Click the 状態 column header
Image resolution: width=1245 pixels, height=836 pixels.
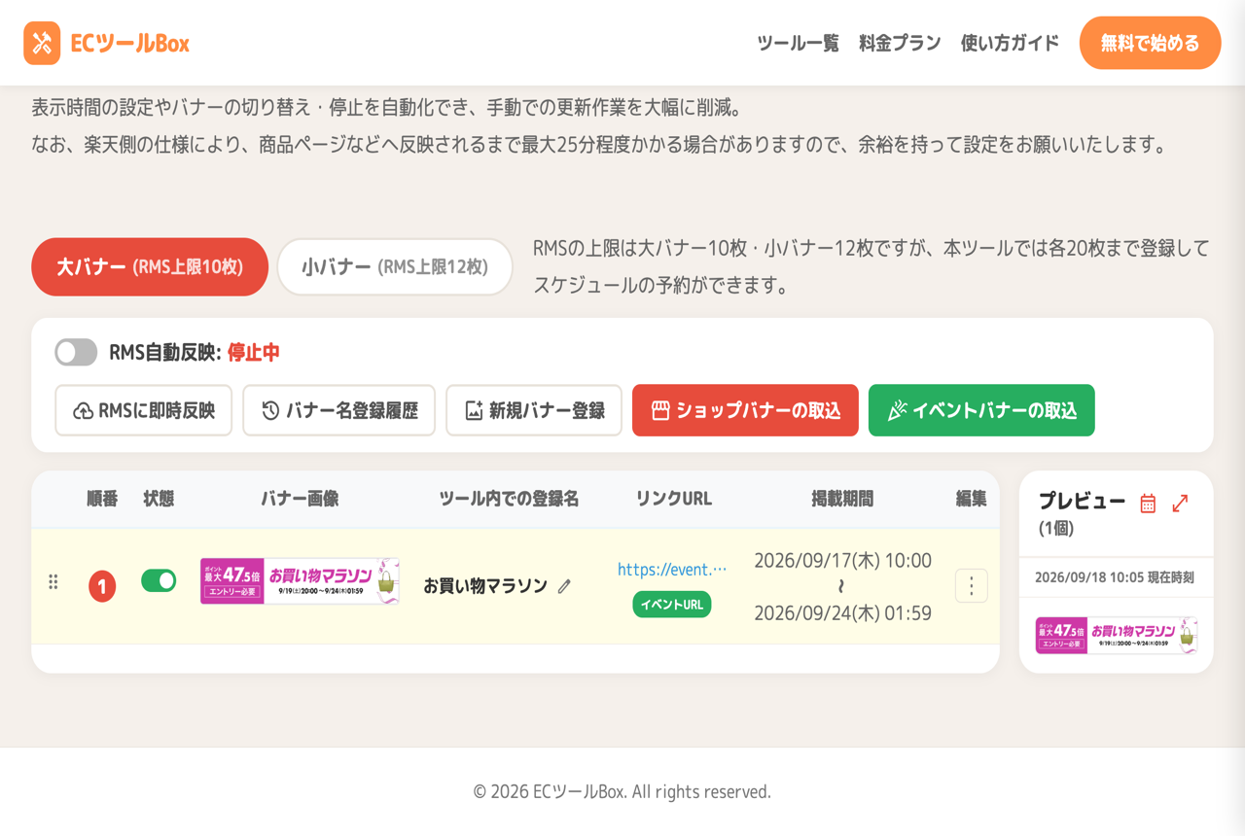159,499
